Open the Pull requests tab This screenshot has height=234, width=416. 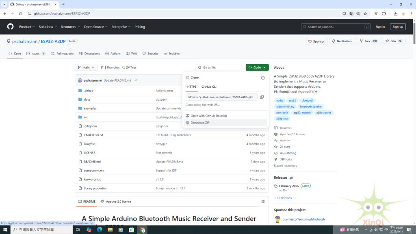tap(62, 54)
